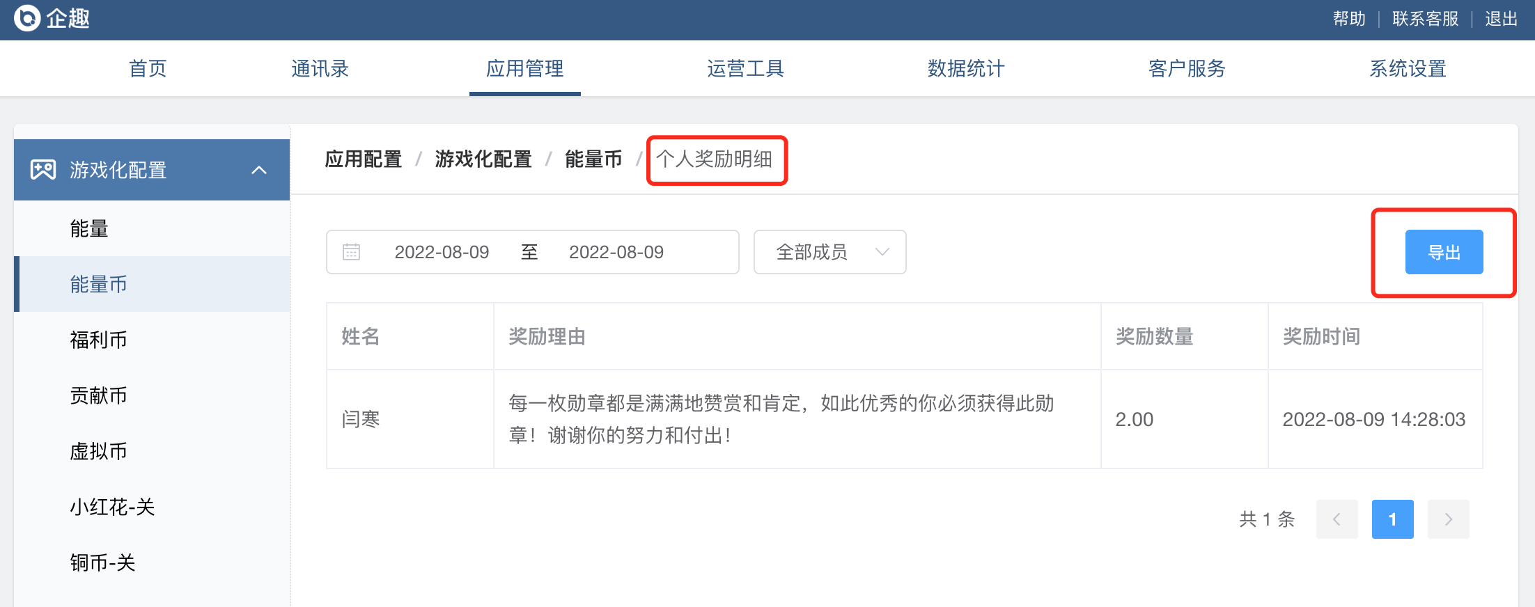Open the 全部成员 member dropdown
This screenshot has width=1535, height=607.
point(829,252)
